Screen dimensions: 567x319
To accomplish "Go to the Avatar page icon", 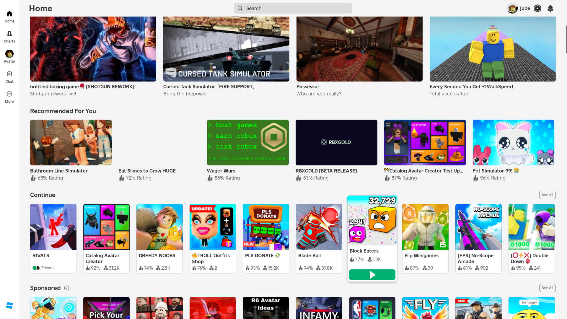I will tap(9, 54).
